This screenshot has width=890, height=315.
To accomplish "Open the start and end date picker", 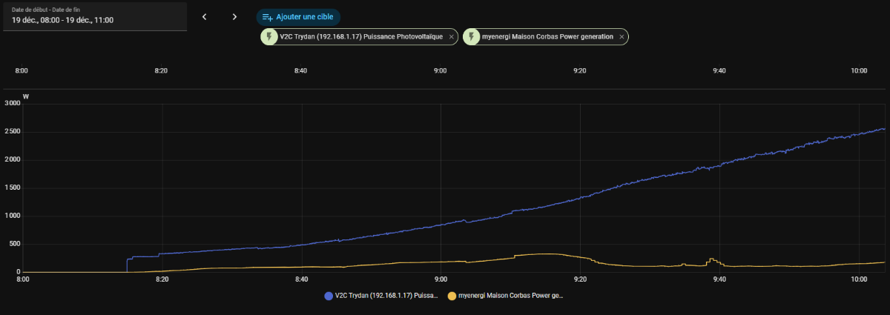I will [93, 16].
